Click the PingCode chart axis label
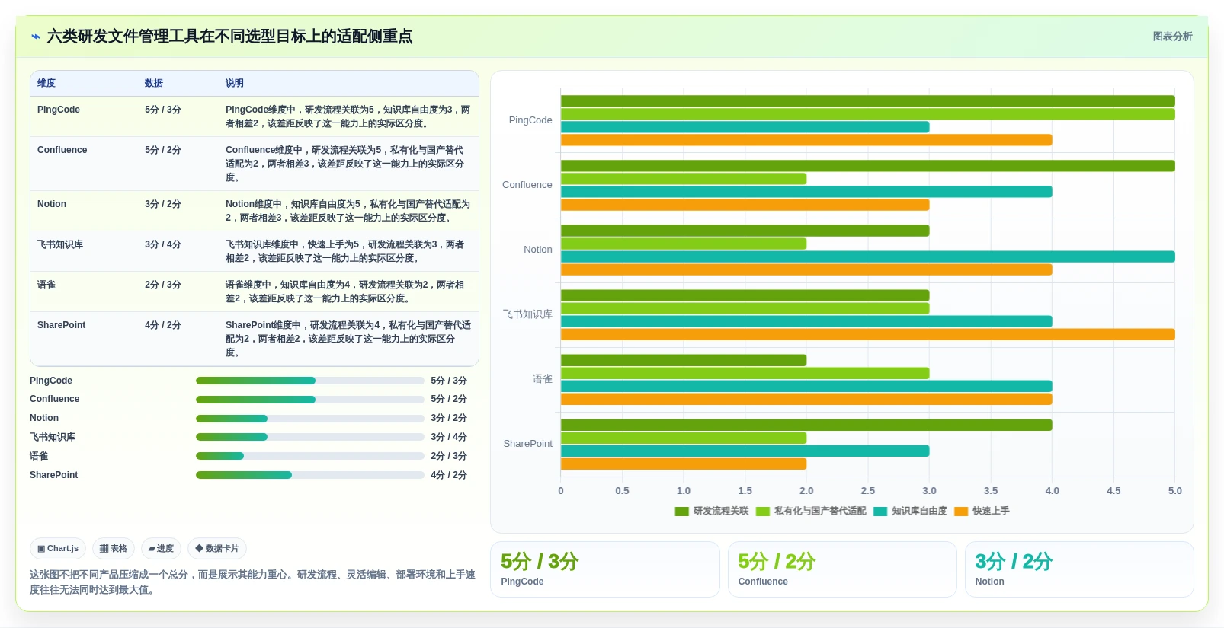The width and height of the screenshot is (1224, 628). coord(530,120)
